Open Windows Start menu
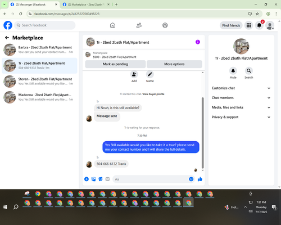281x225 pixels. point(5,207)
